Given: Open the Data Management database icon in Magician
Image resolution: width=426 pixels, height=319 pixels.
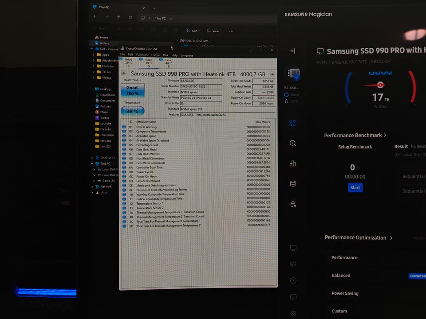Looking at the screenshot, I should (292, 183).
